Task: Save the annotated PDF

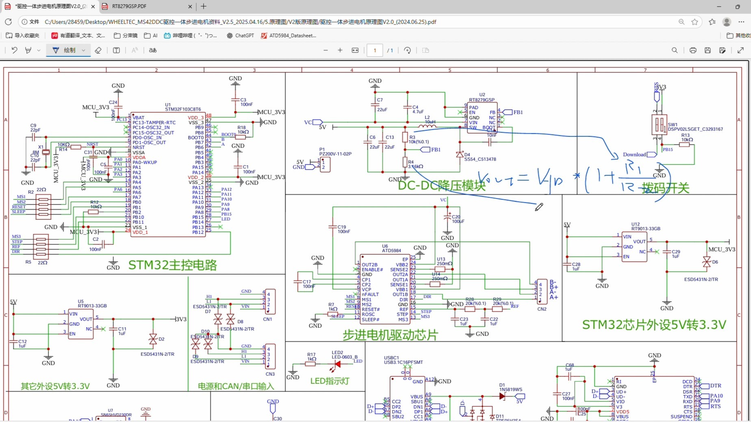Action: pyautogui.click(x=708, y=50)
